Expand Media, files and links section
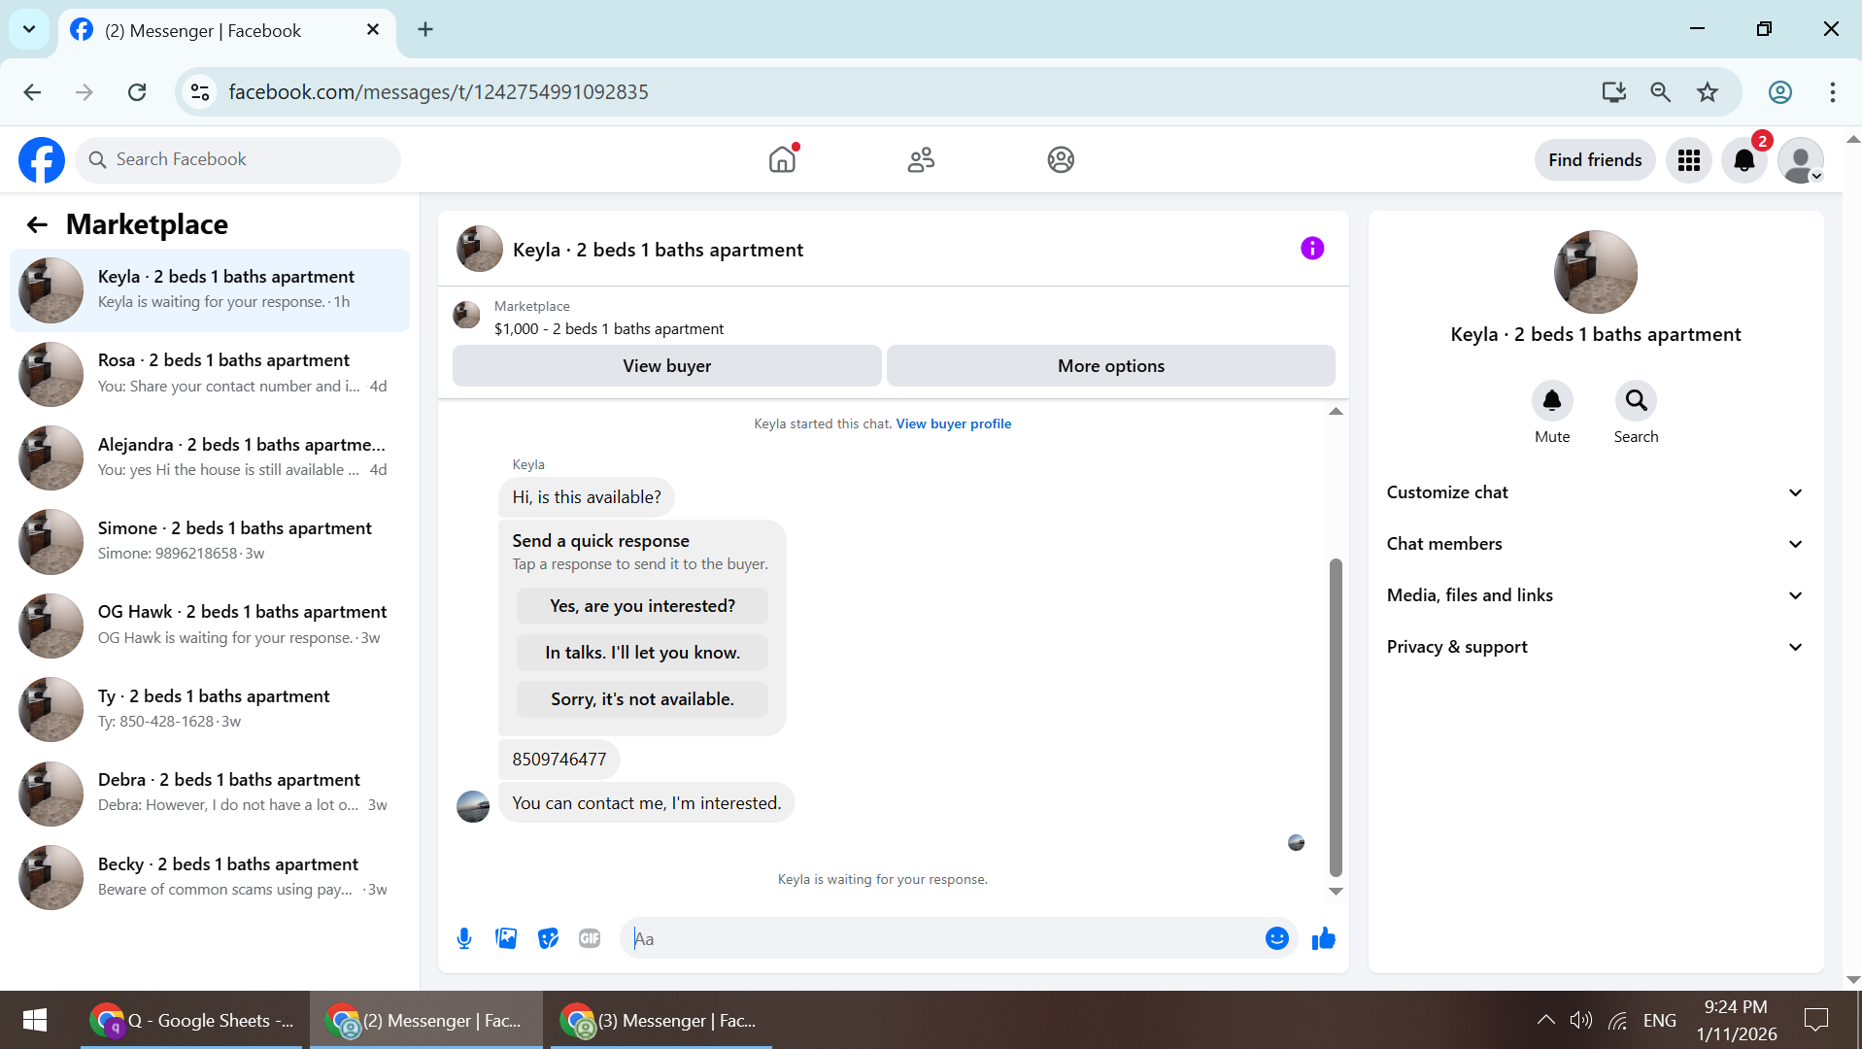The height and width of the screenshot is (1049, 1862). point(1595,595)
